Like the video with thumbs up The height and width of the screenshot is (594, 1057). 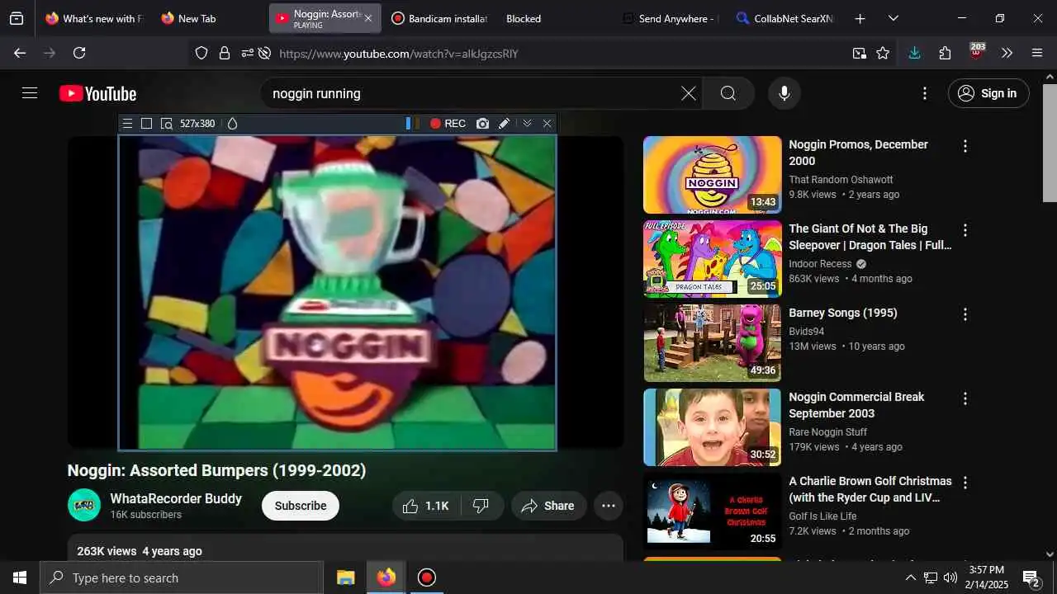426,506
